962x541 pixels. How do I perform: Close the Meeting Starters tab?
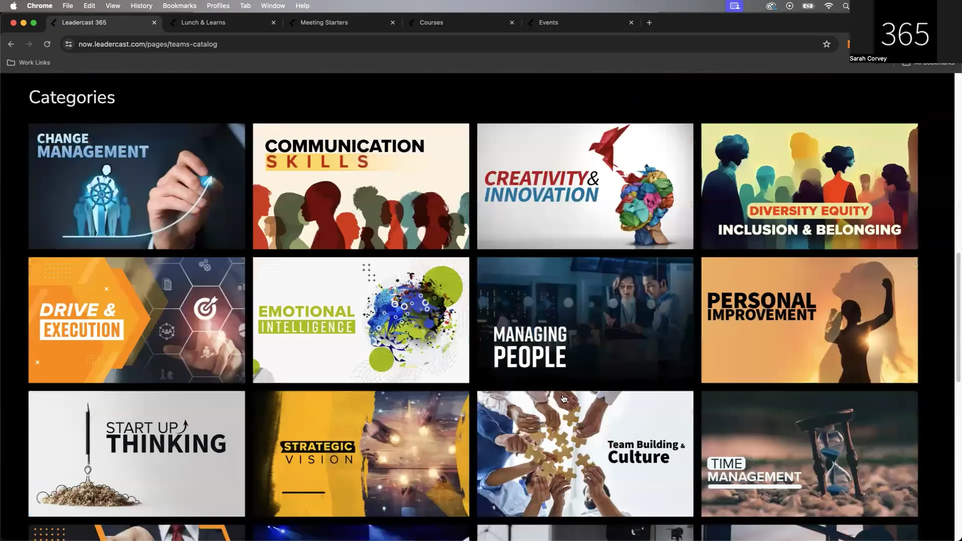point(393,23)
